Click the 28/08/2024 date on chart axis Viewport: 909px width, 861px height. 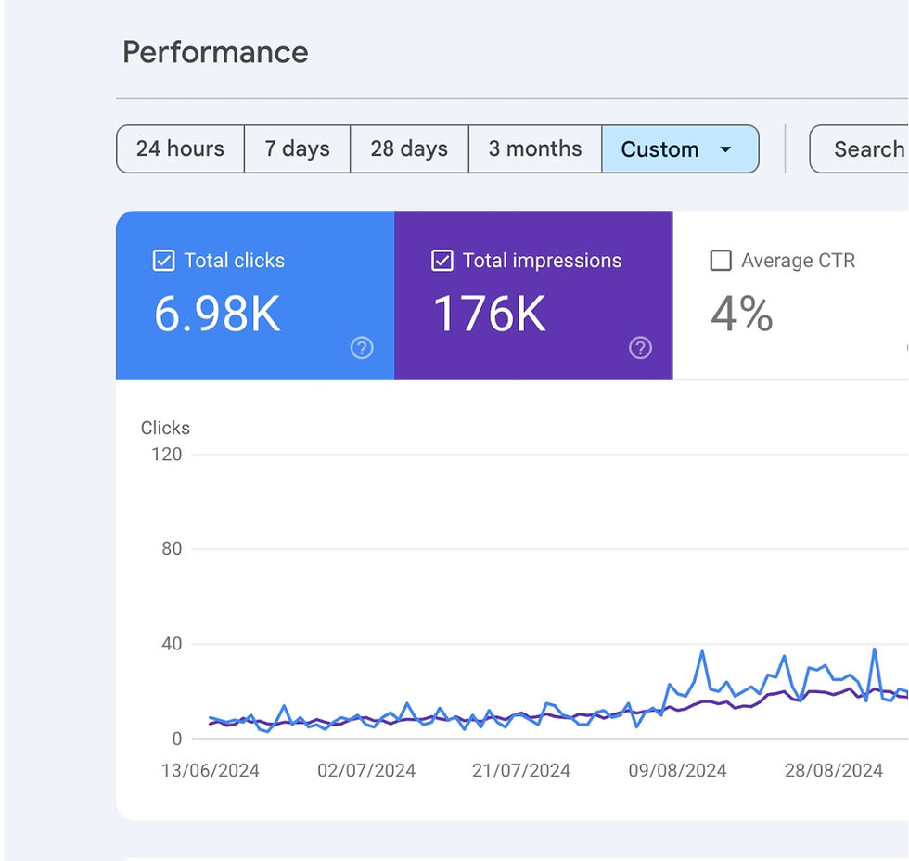[x=834, y=770]
